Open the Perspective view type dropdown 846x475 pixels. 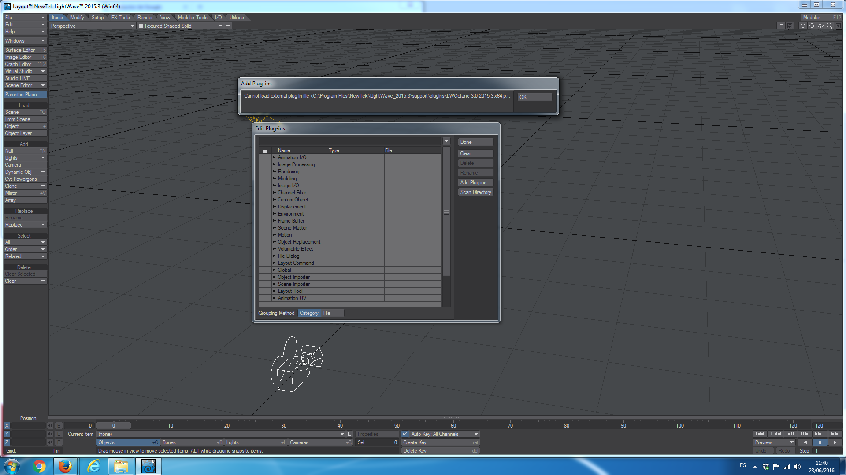92,26
